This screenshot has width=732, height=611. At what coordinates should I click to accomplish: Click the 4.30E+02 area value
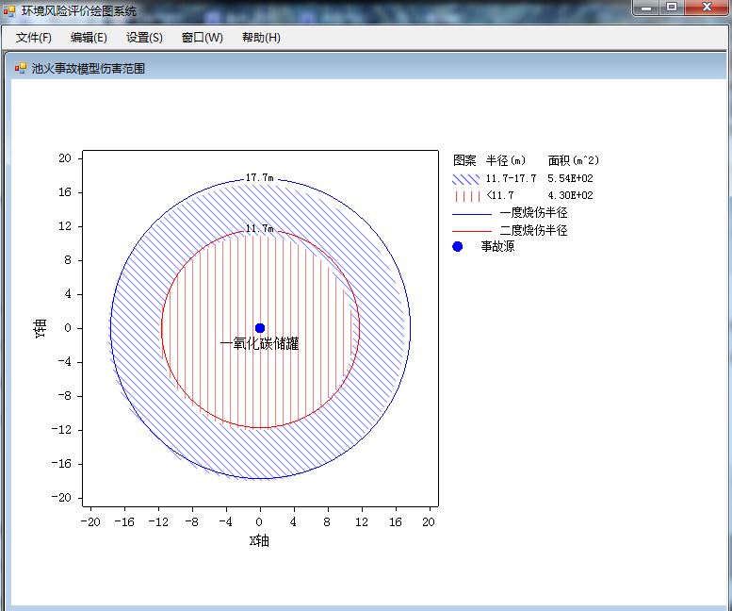click(x=570, y=195)
